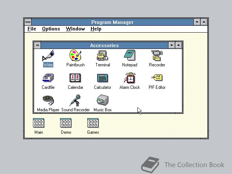Select the Main program group icon
This screenshot has height=174, width=232.
point(38,123)
